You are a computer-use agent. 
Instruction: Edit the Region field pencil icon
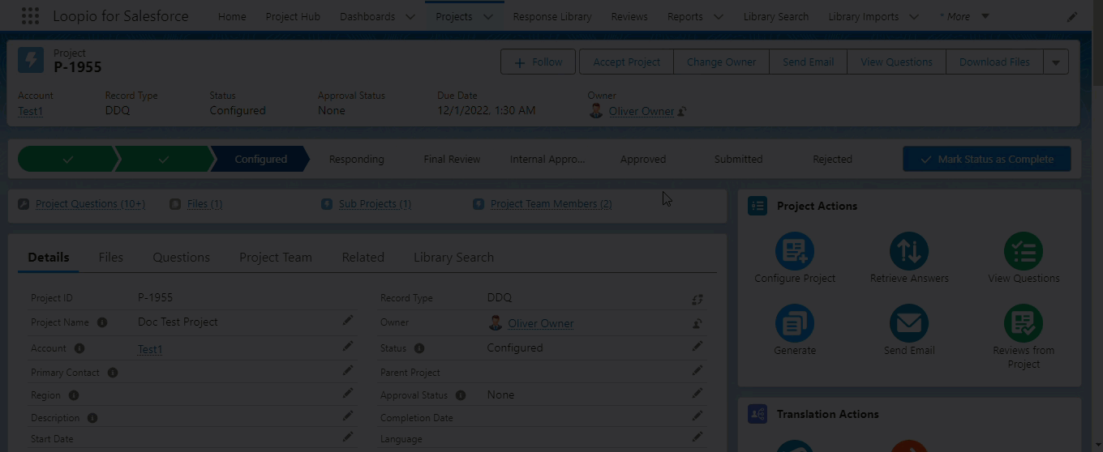click(x=348, y=394)
